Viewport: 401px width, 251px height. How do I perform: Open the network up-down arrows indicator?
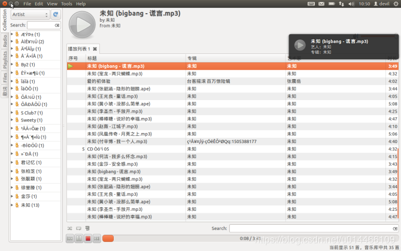pos(341,4)
